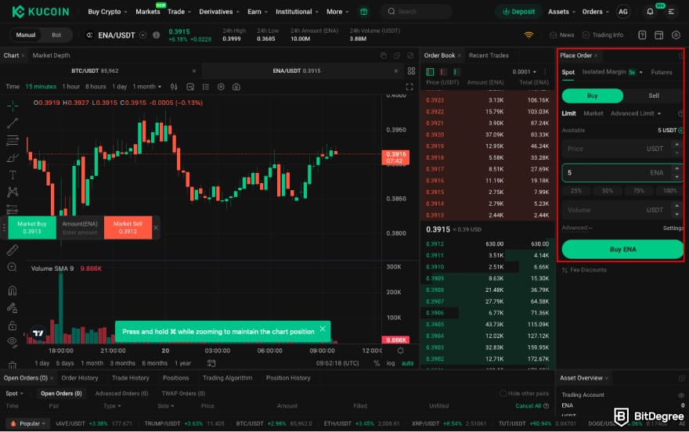
Task: Click the ENA/USDT info icon
Action: pyautogui.click(x=156, y=35)
